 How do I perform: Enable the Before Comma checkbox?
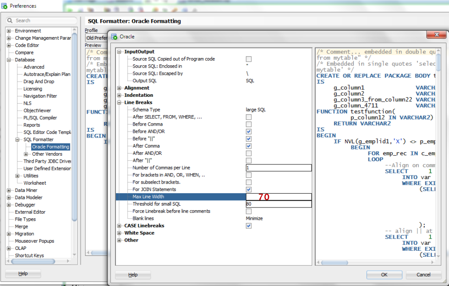tap(248, 124)
